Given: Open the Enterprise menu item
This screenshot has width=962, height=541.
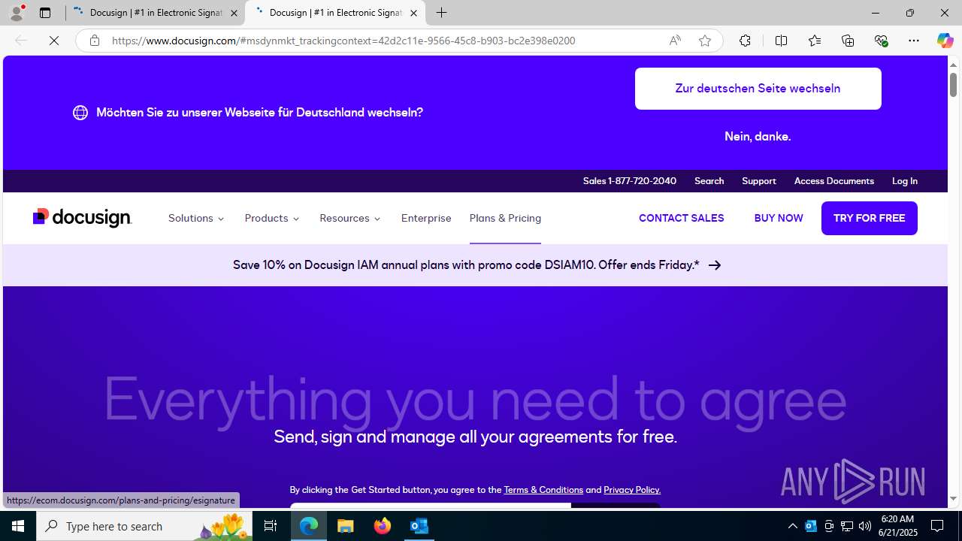Looking at the screenshot, I should tap(426, 218).
